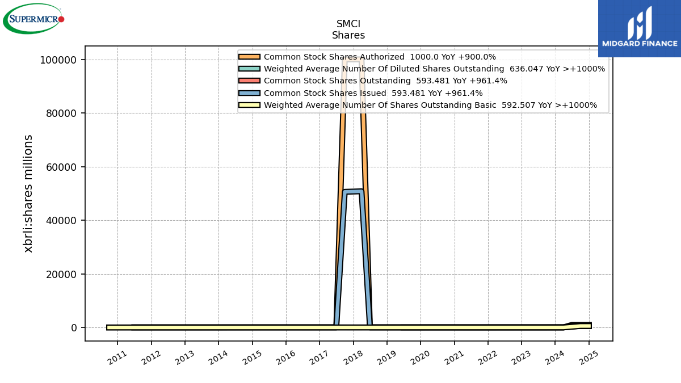Click the y-axis tick label 20000
Viewport: 681px width, 383px height.
(x=62, y=274)
